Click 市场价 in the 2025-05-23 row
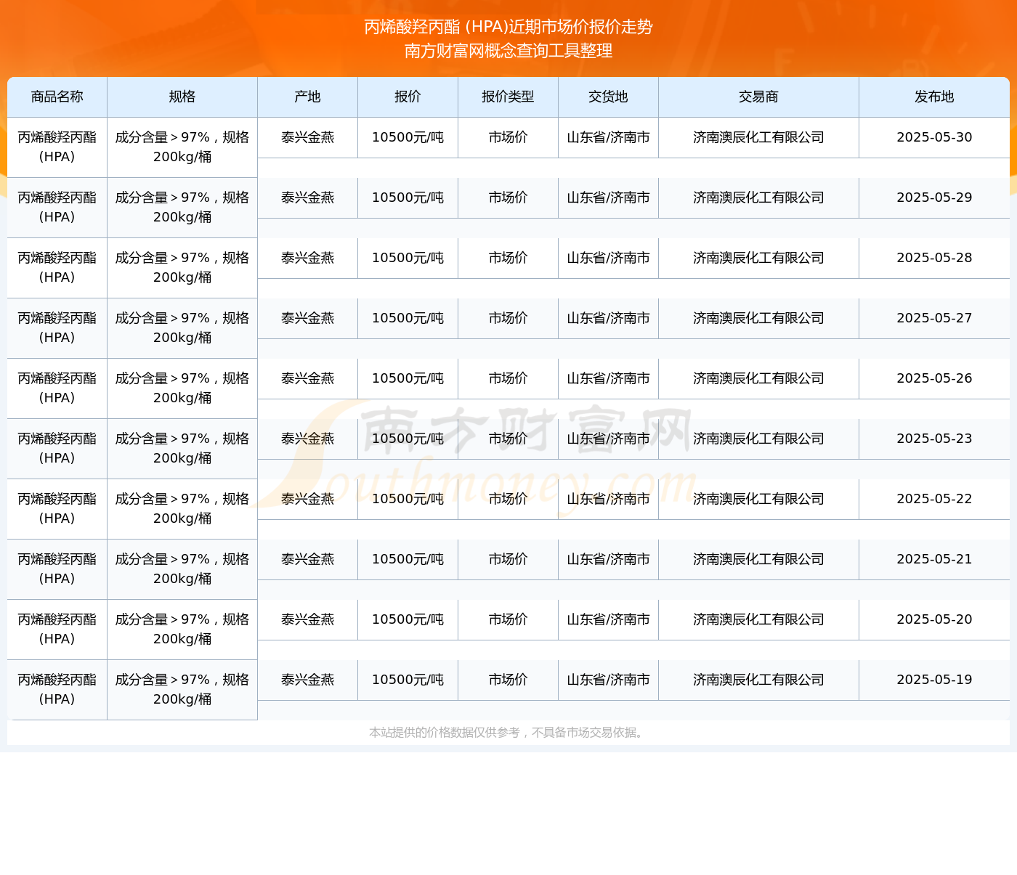 (508, 439)
